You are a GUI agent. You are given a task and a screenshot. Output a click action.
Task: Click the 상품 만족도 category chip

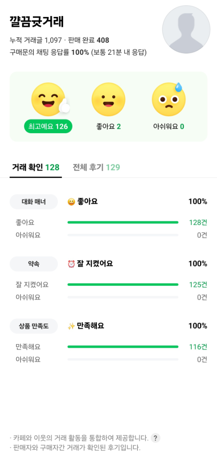(x=34, y=326)
